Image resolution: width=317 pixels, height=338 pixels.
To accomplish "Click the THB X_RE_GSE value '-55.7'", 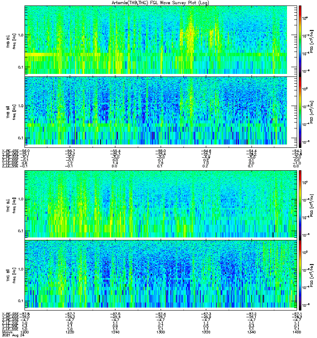I will [x=70, y=151].
